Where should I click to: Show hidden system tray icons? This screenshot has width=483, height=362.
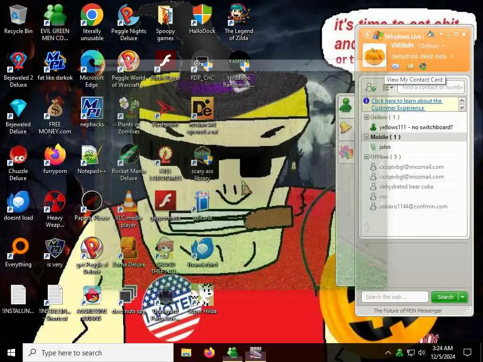pos(388,353)
